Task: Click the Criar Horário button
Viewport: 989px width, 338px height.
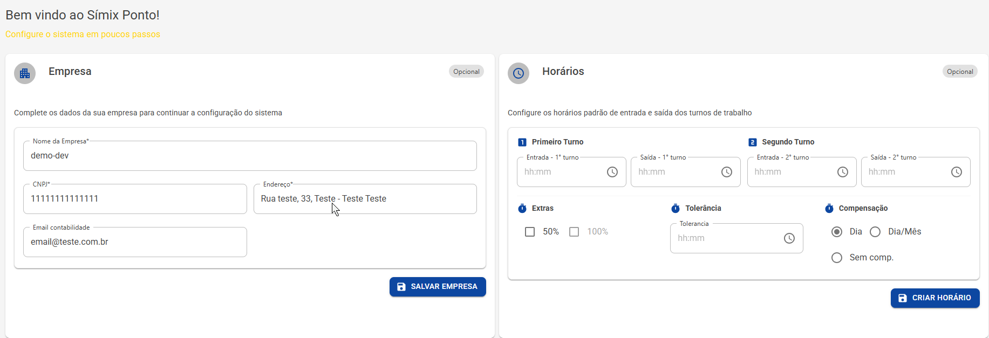Action: coord(935,298)
